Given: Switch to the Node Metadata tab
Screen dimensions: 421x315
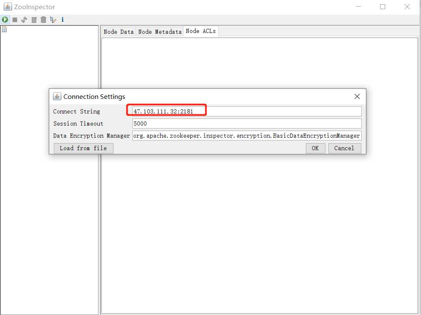Looking at the screenshot, I should coord(160,32).
